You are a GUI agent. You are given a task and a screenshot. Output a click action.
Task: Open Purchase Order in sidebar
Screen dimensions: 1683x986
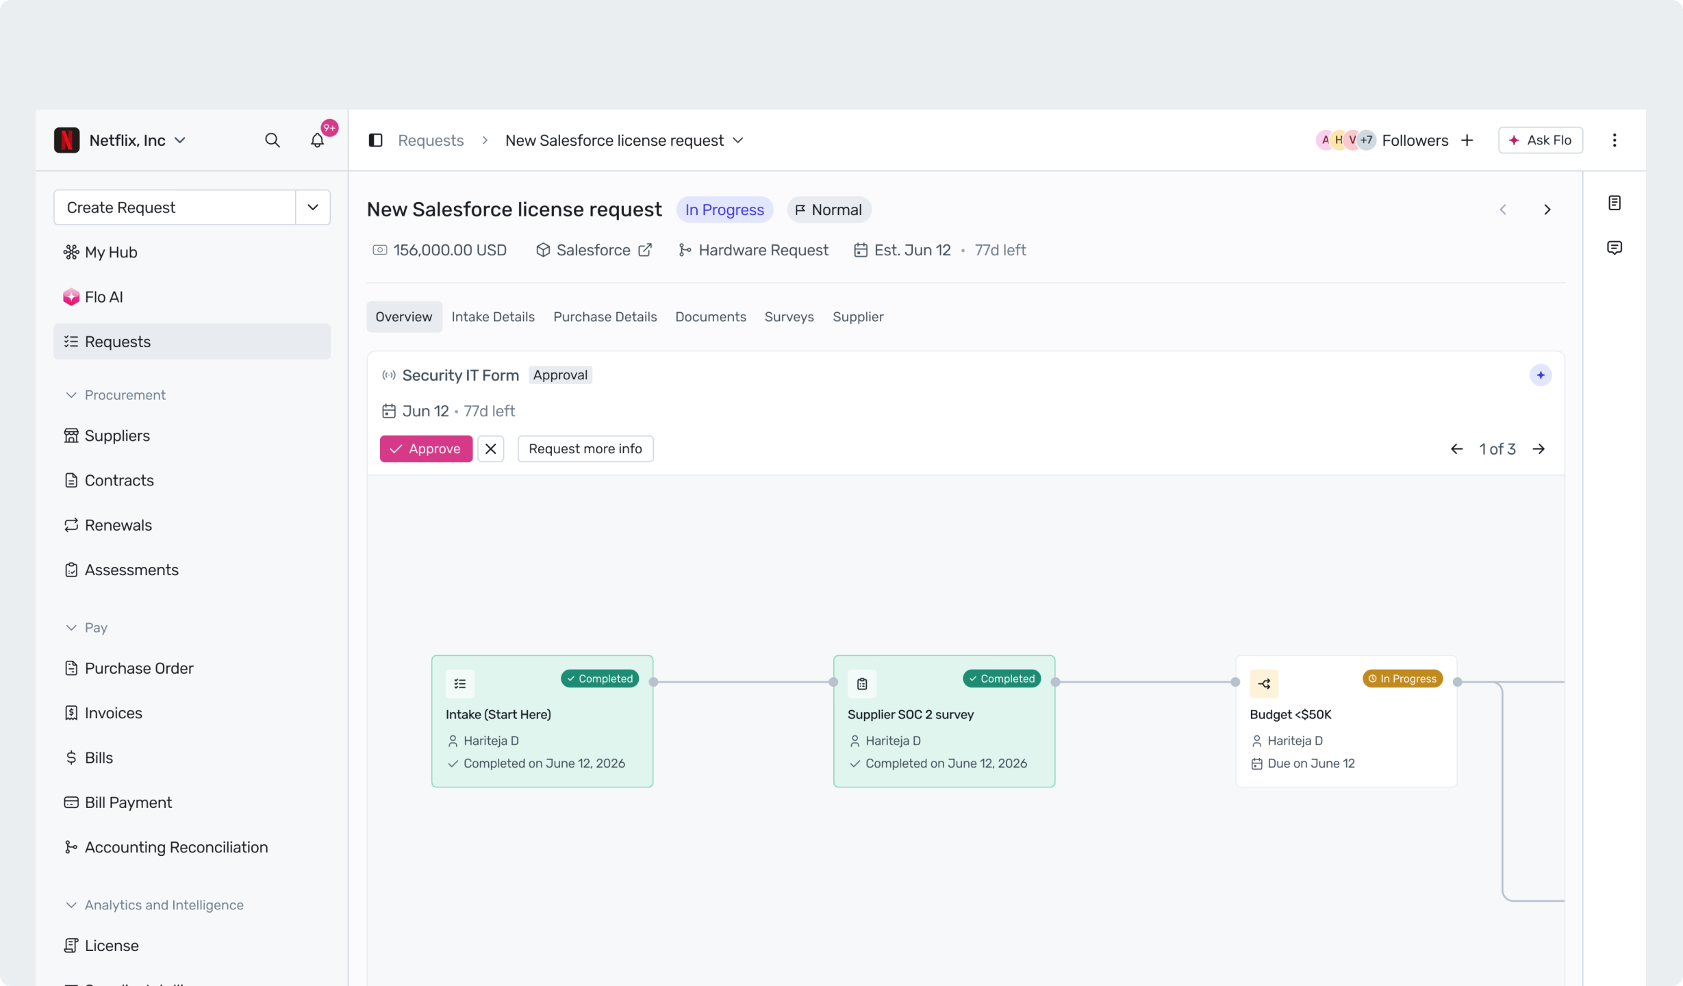[x=192, y=668]
